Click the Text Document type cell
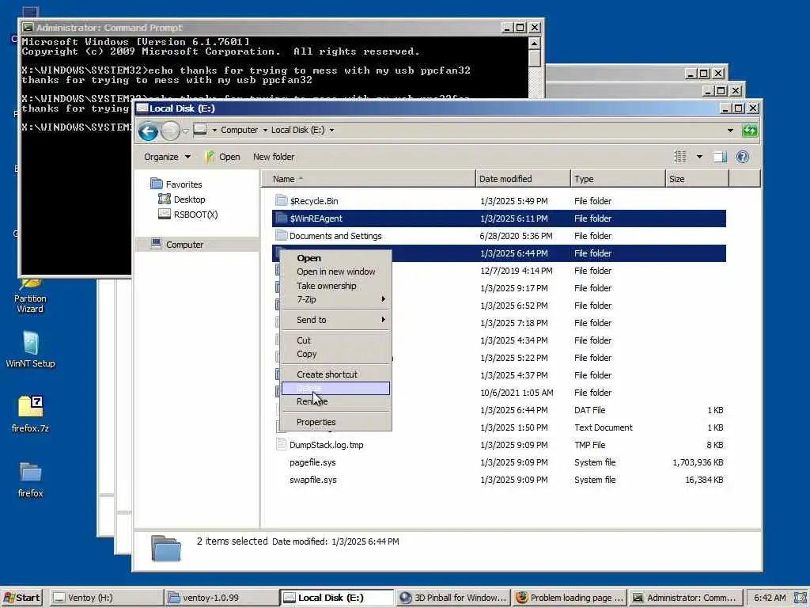Image resolution: width=810 pixels, height=608 pixels. point(604,427)
